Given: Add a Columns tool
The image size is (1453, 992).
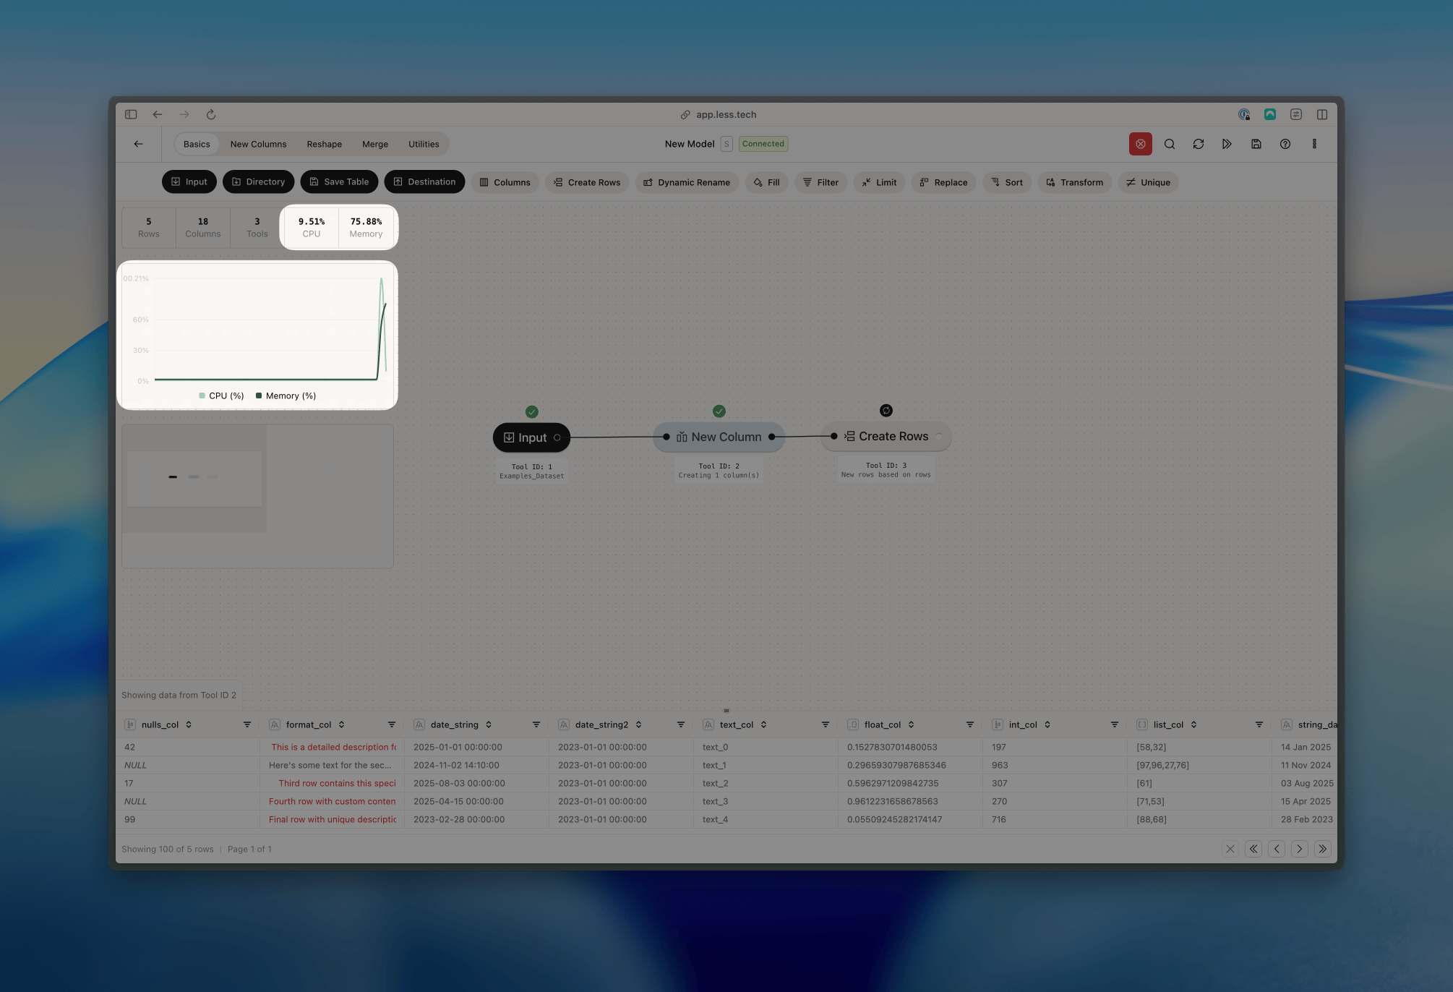Looking at the screenshot, I should 505,182.
